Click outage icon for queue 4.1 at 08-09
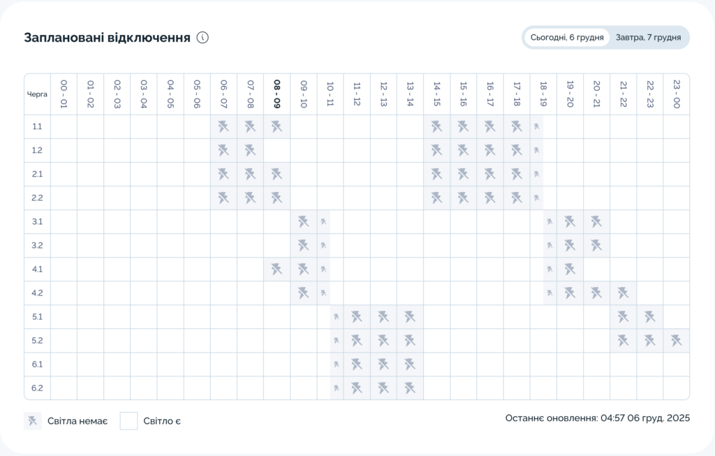The height and width of the screenshot is (456, 715). click(x=277, y=269)
